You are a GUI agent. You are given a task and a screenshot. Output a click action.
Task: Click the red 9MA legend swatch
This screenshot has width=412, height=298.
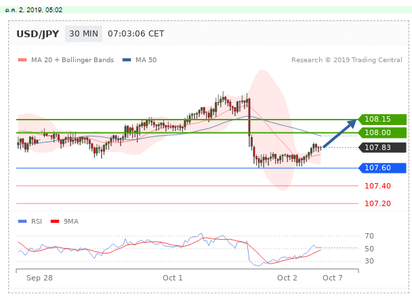coord(55,222)
